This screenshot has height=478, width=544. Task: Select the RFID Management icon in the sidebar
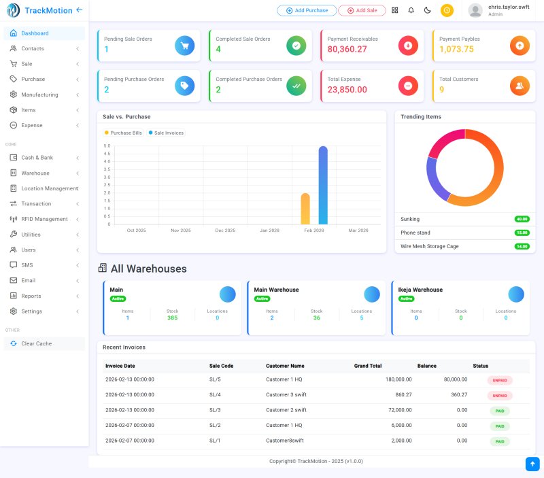tap(13, 219)
